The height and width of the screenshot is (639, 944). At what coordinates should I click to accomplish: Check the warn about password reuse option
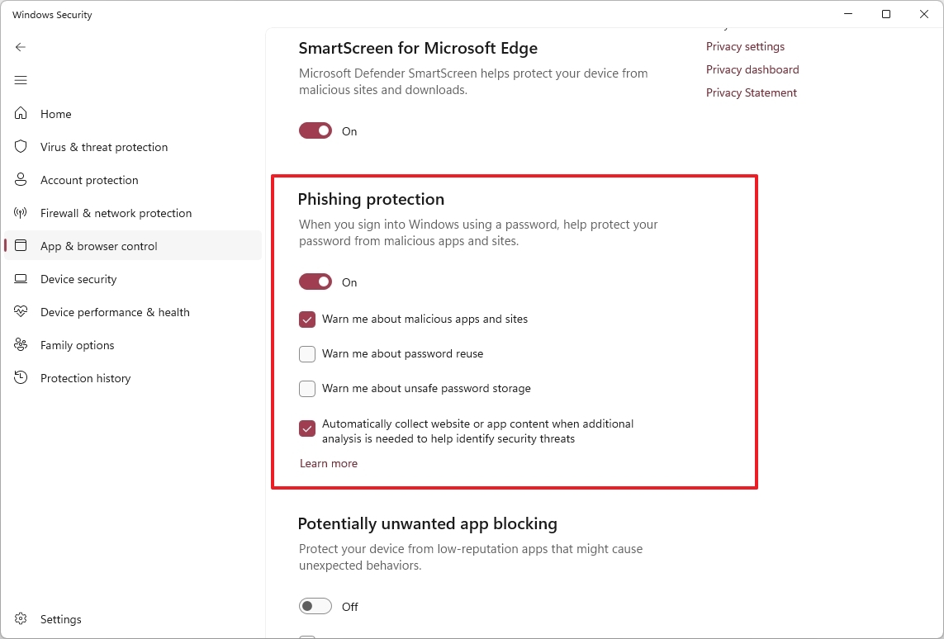coord(307,353)
